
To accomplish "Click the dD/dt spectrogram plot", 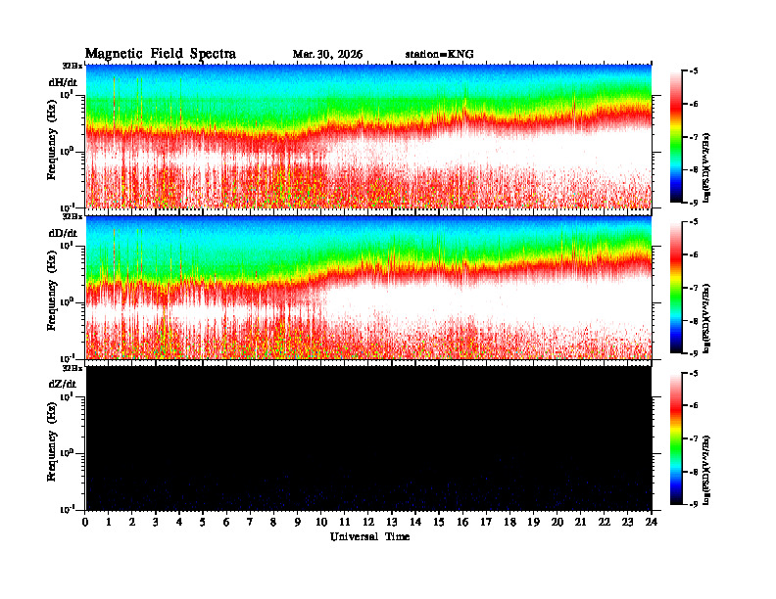I will (x=368, y=288).
